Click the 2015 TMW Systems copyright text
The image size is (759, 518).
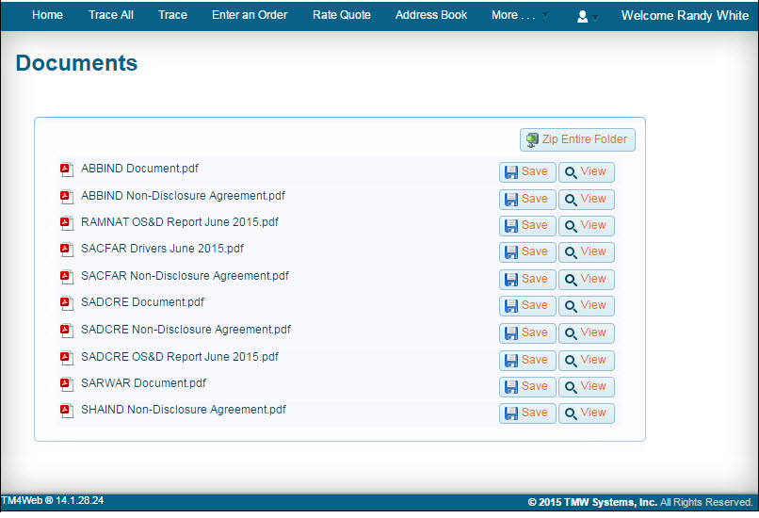(640, 502)
